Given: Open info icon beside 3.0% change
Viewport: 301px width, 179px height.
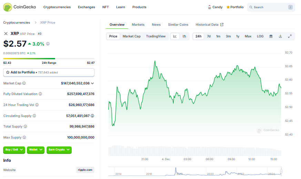Looking at the screenshot, I should pyautogui.click(x=48, y=44).
